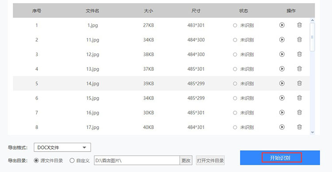332x172 pixels.
Task: Click the scrollbar down arrow of file list
Action: click(313, 133)
